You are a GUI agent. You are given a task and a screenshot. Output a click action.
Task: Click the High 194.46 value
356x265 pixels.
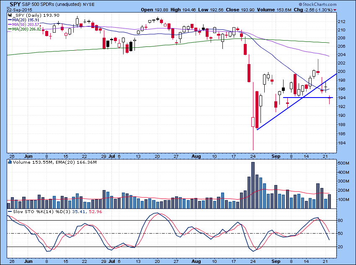(183, 10)
